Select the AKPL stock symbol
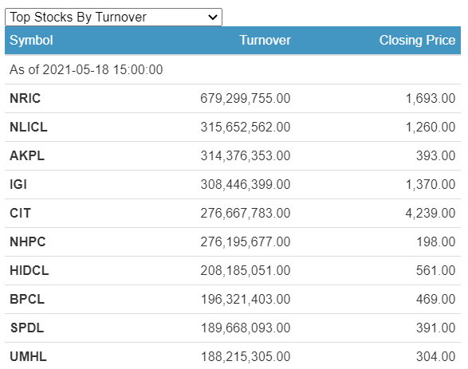This screenshot has width=468, height=369. 27,155
